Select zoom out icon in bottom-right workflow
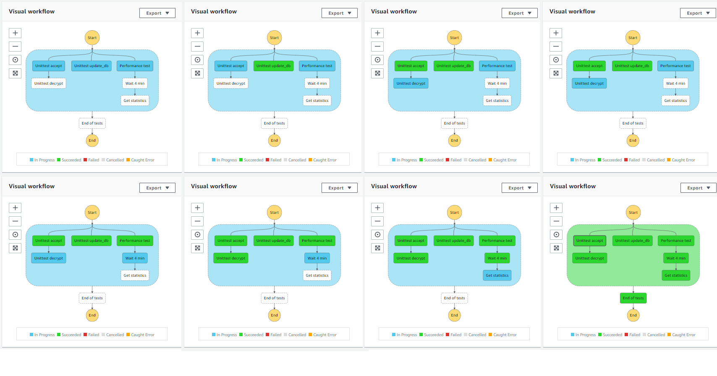 click(x=556, y=221)
